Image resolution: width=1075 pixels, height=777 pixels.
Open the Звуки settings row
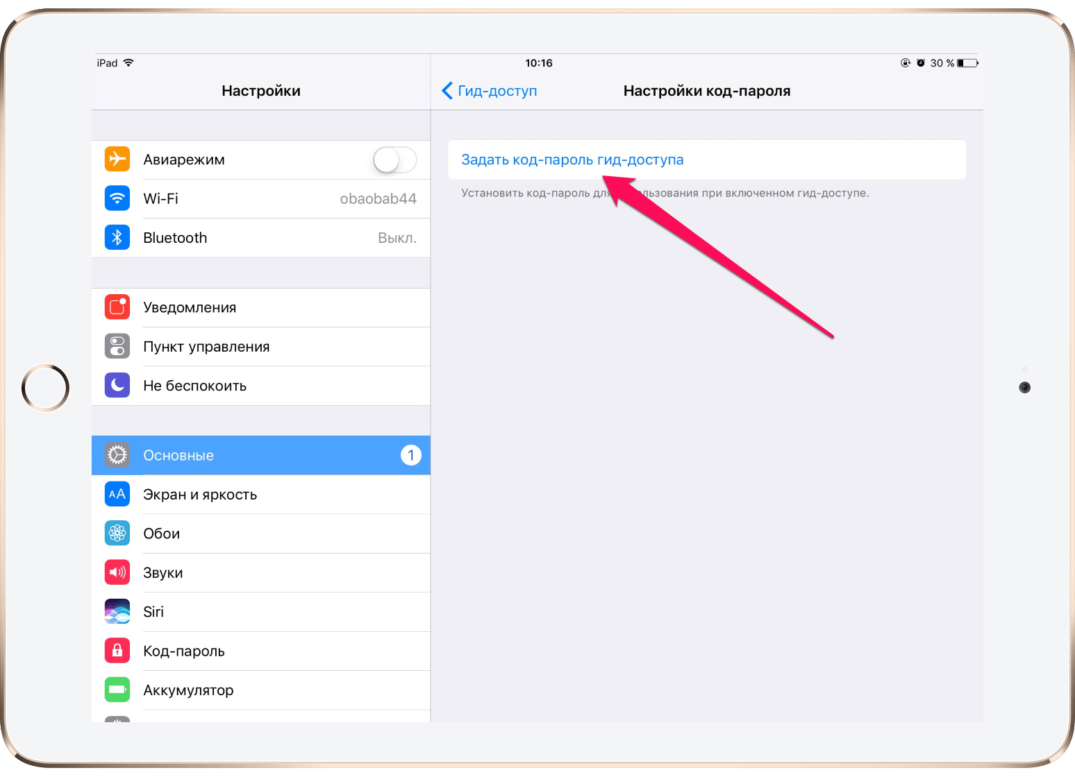point(261,572)
